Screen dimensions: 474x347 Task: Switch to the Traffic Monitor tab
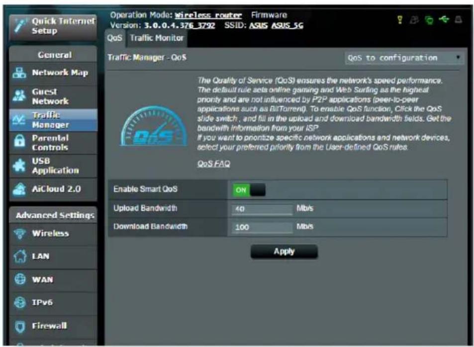[x=157, y=38]
